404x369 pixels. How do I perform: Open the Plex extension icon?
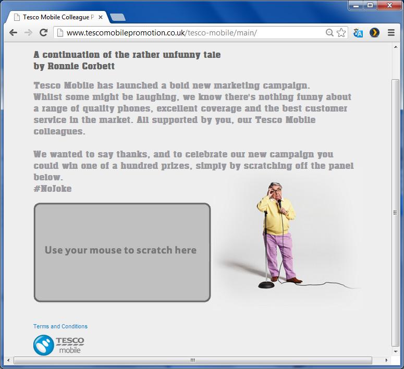tap(374, 33)
